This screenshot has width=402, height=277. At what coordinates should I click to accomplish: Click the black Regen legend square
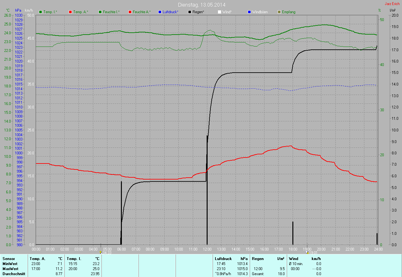(x=190, y=12)
